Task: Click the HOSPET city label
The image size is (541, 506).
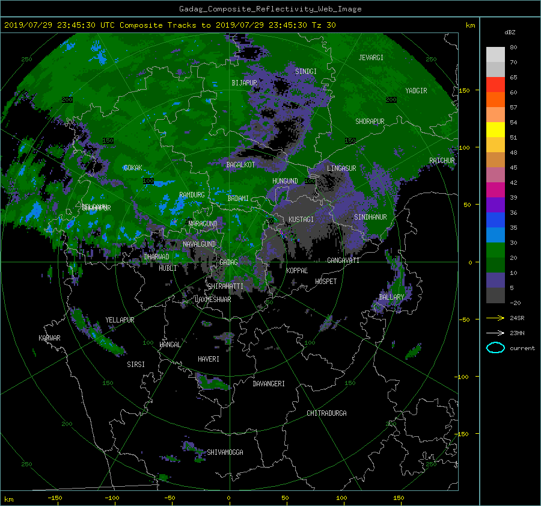Action: 326,282
